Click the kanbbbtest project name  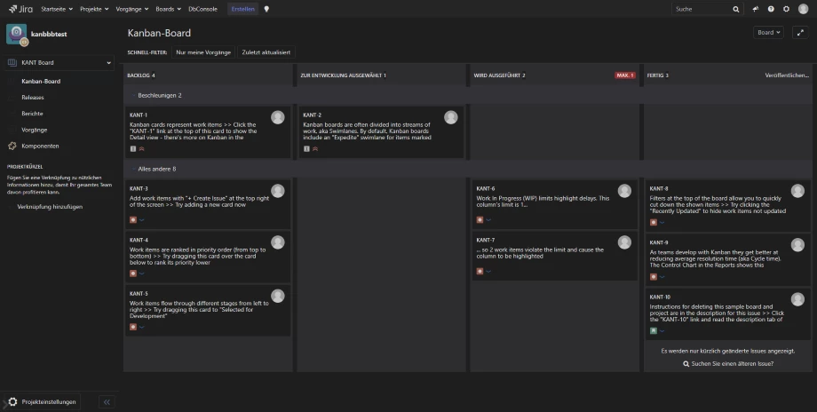tap(49, 34)
